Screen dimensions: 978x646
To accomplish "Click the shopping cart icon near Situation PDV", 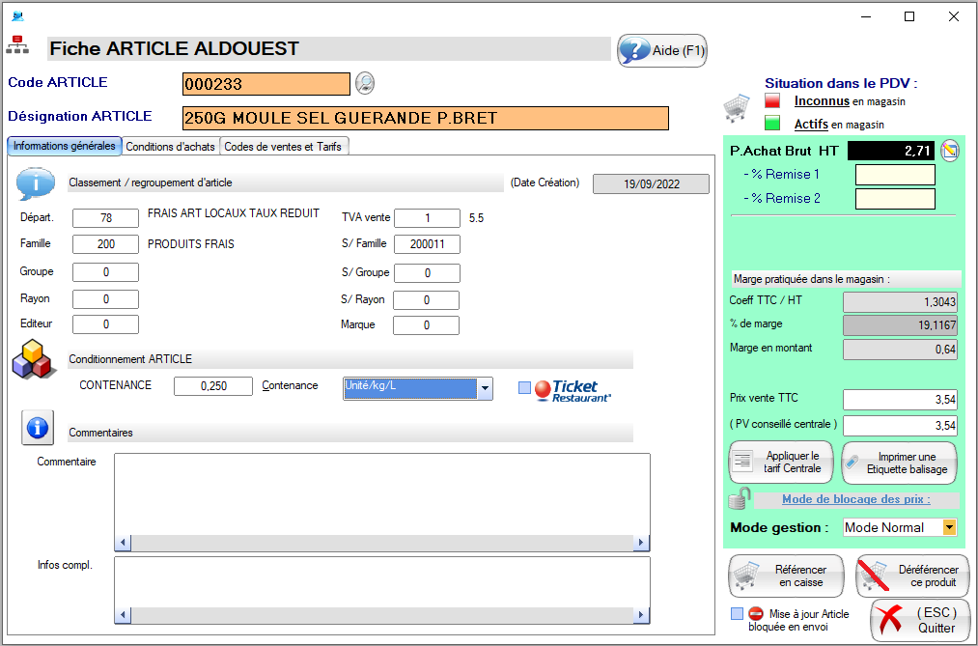I will [737, 105].
